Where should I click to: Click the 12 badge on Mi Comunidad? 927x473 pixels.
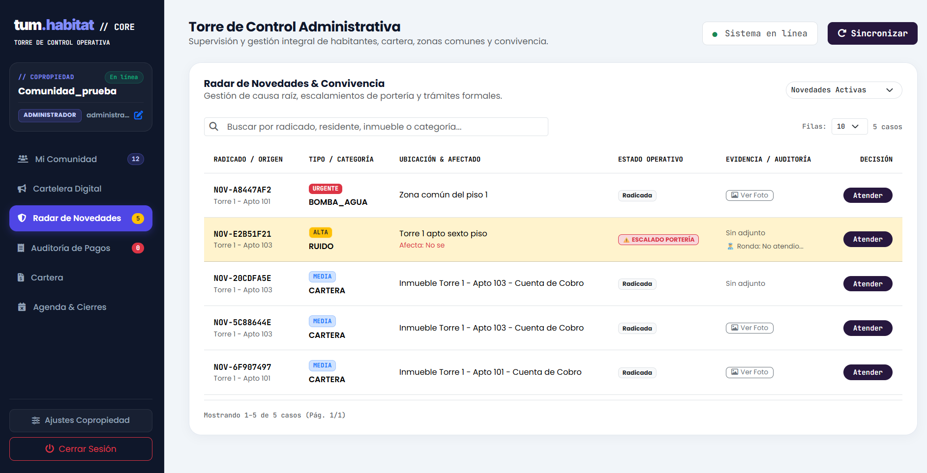coord(136,159)
